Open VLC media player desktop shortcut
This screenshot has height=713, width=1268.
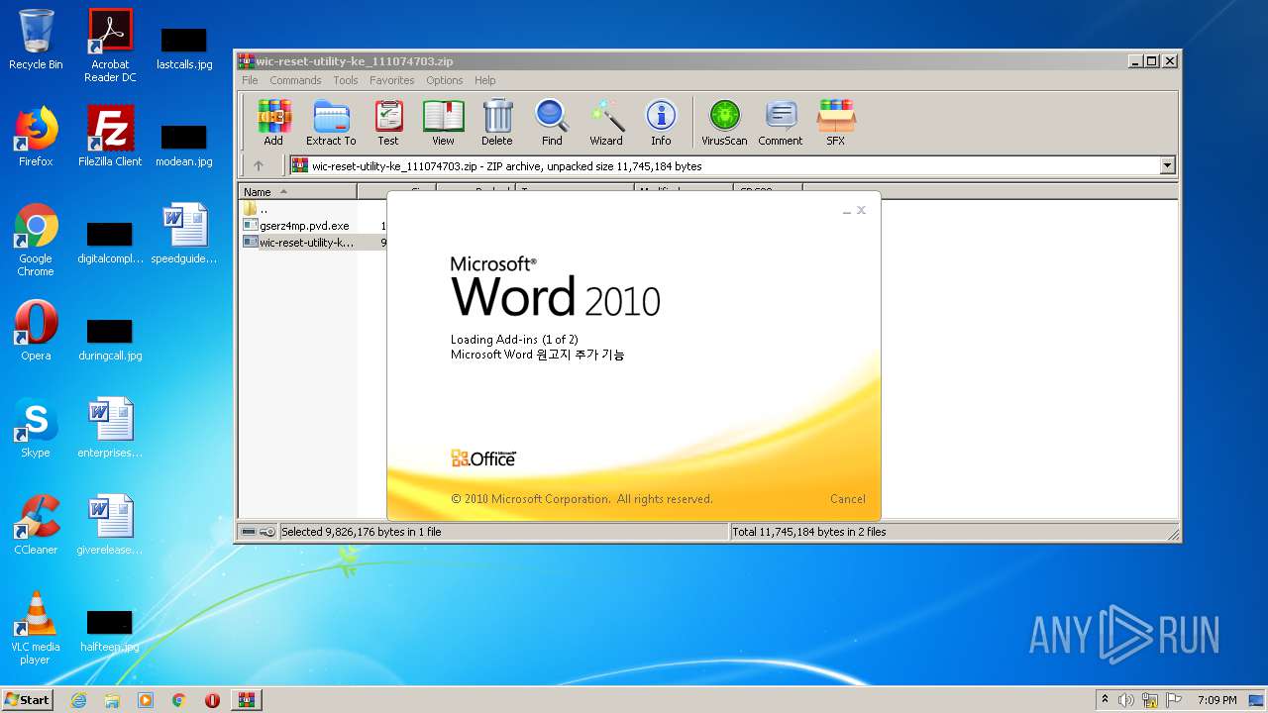pos(36,628)
